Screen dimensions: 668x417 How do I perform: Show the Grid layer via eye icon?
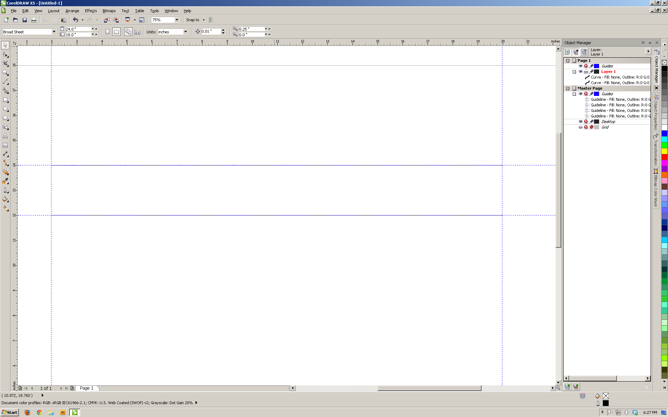point(580,127)
